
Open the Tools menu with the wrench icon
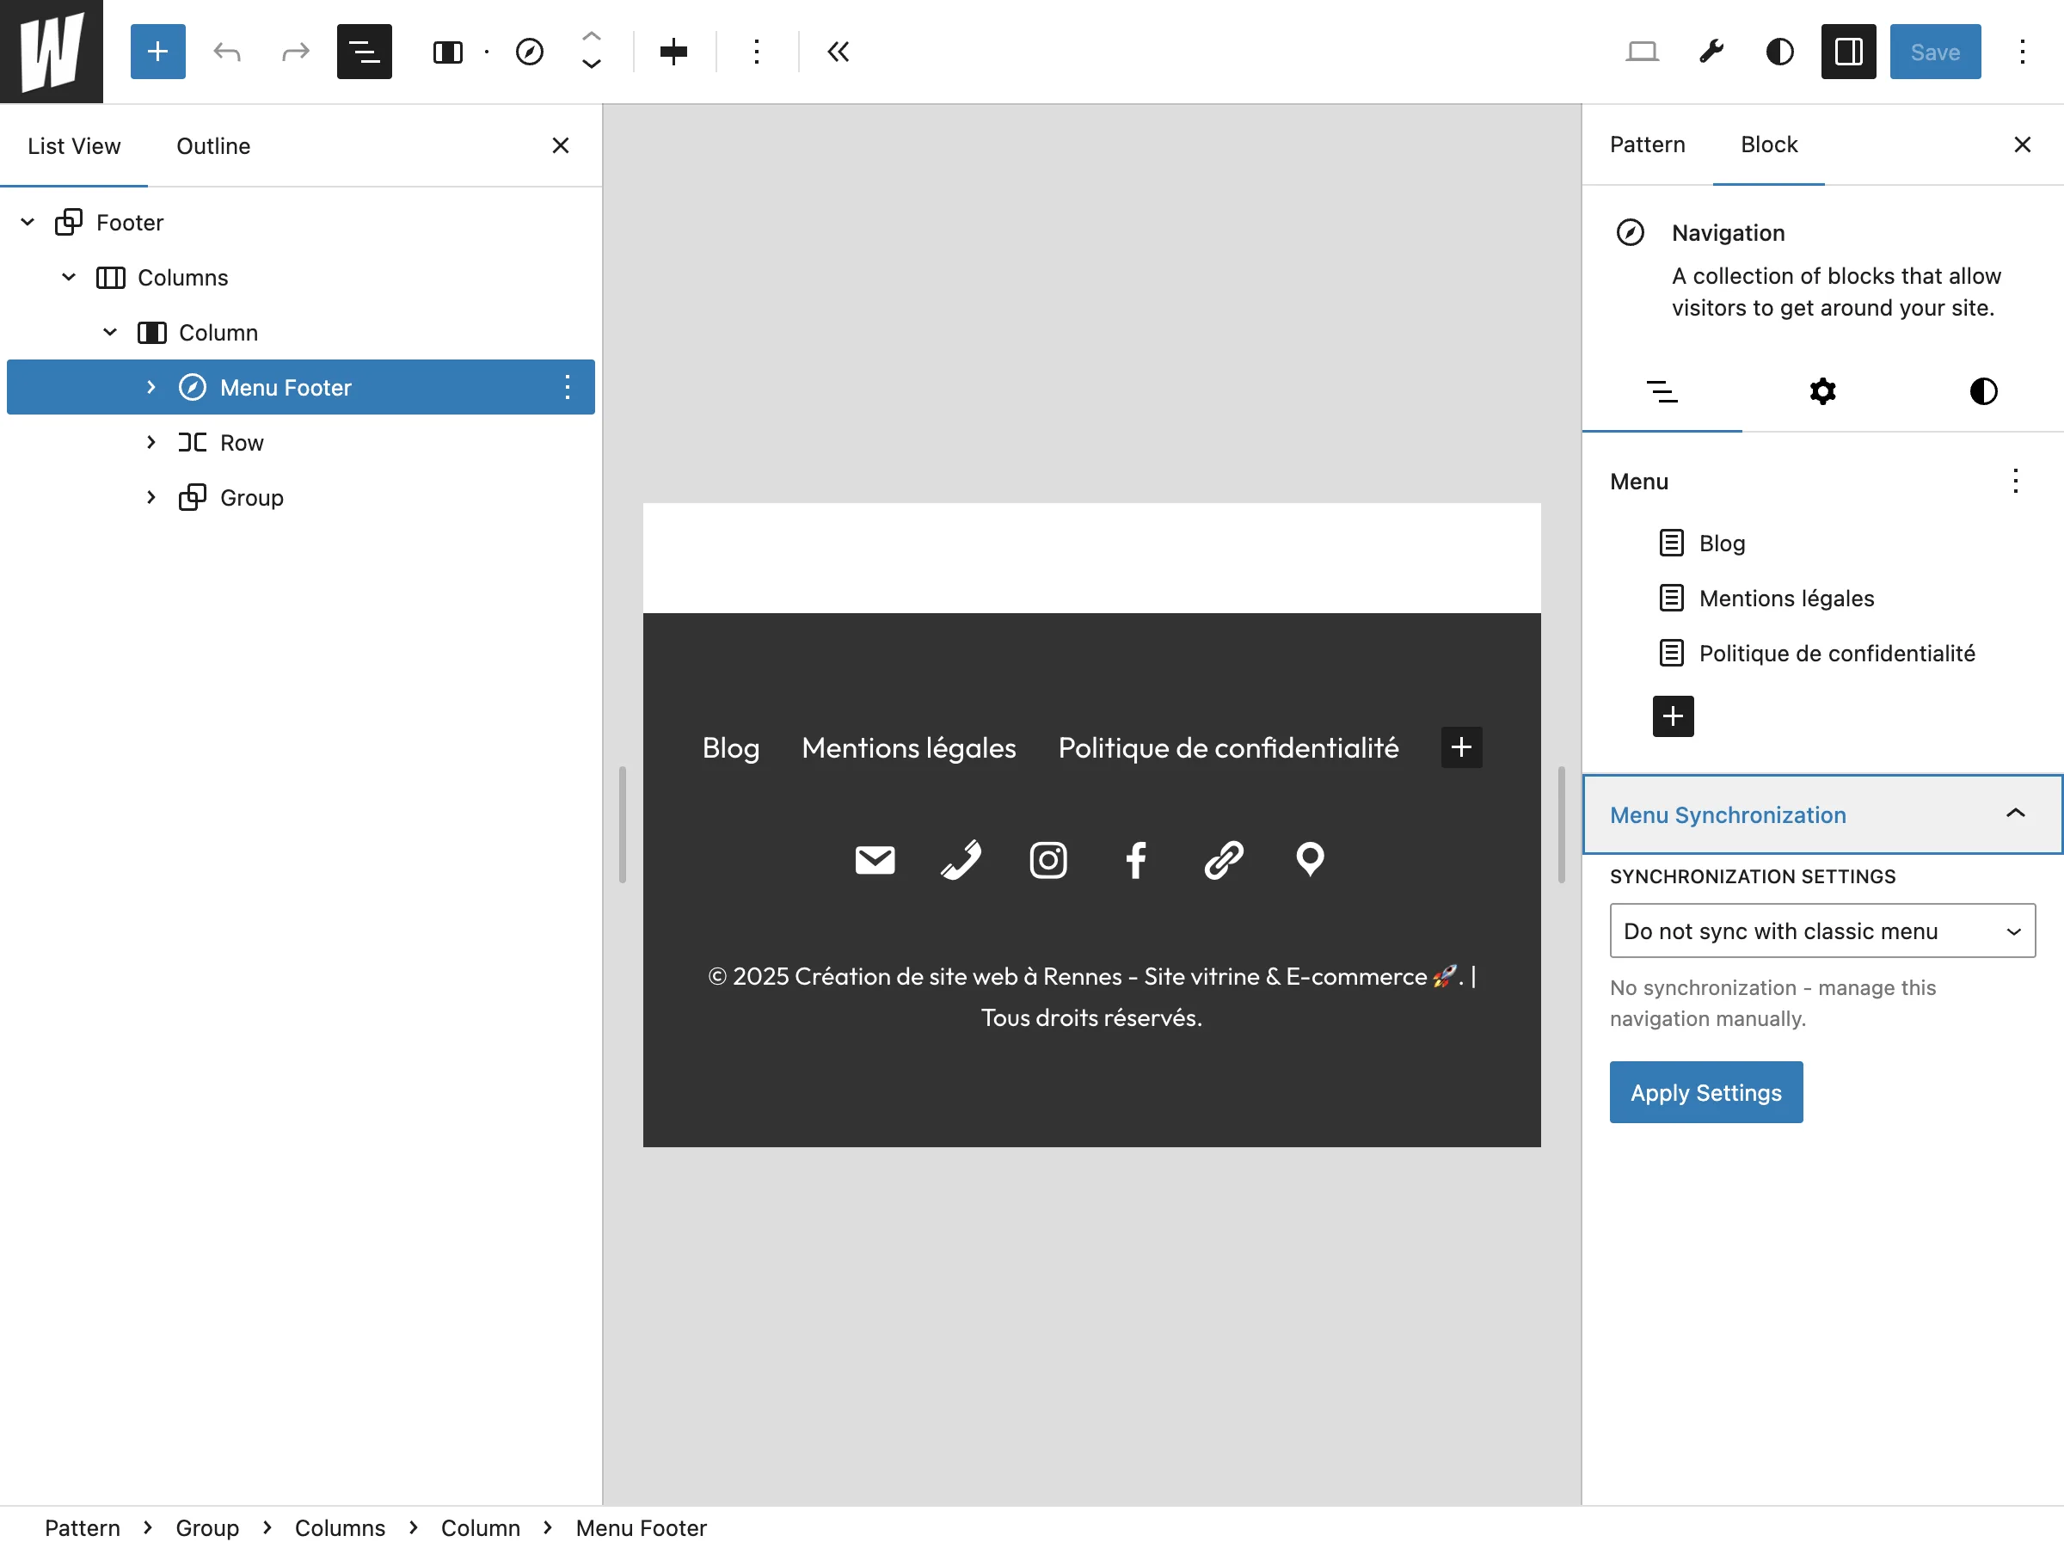pos(1710,52)
